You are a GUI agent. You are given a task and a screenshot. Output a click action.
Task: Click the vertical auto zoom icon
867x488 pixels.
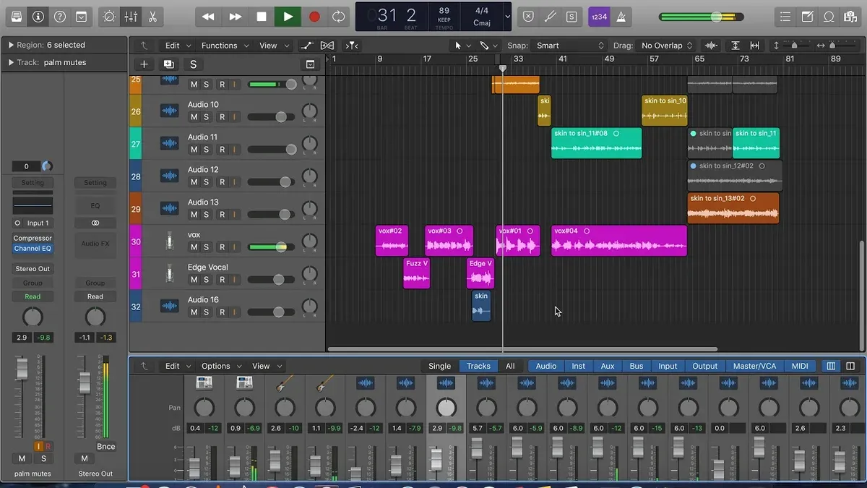click(735, 46)
